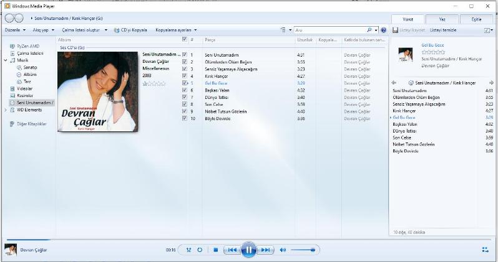Expand the WD Elements tree node
This screenshot has width=498, height=262.
point(6,110)
